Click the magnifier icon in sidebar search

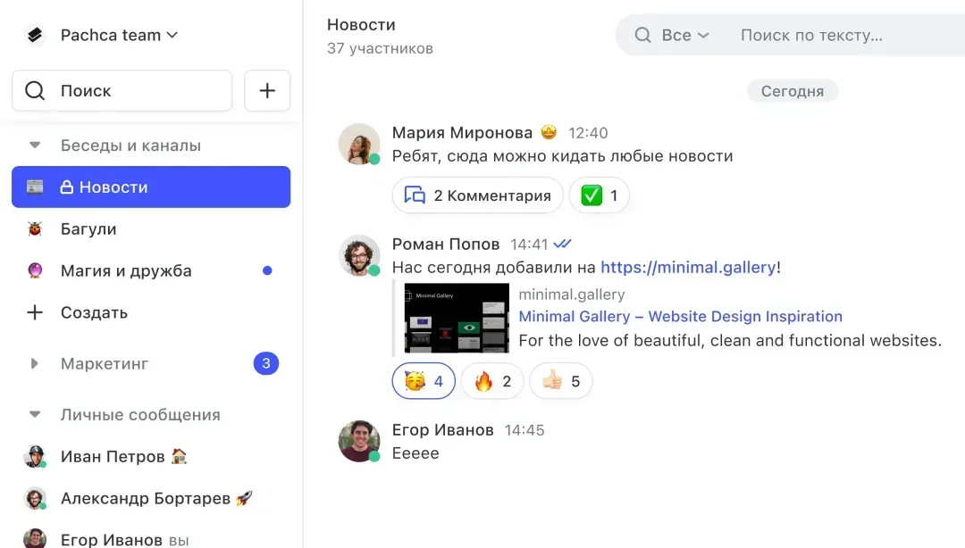click(x=35, y=91)
